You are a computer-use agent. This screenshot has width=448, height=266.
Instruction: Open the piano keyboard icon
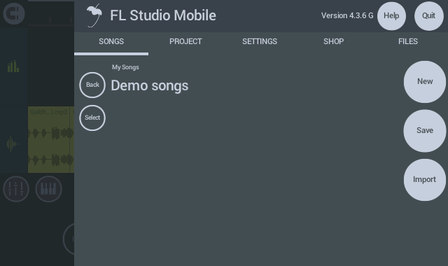click(48, 189)
